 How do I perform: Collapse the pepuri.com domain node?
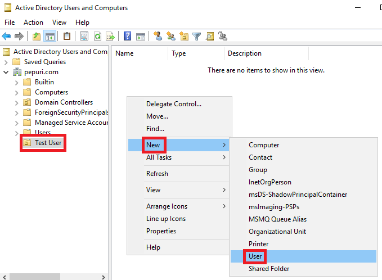click(6, 73)
